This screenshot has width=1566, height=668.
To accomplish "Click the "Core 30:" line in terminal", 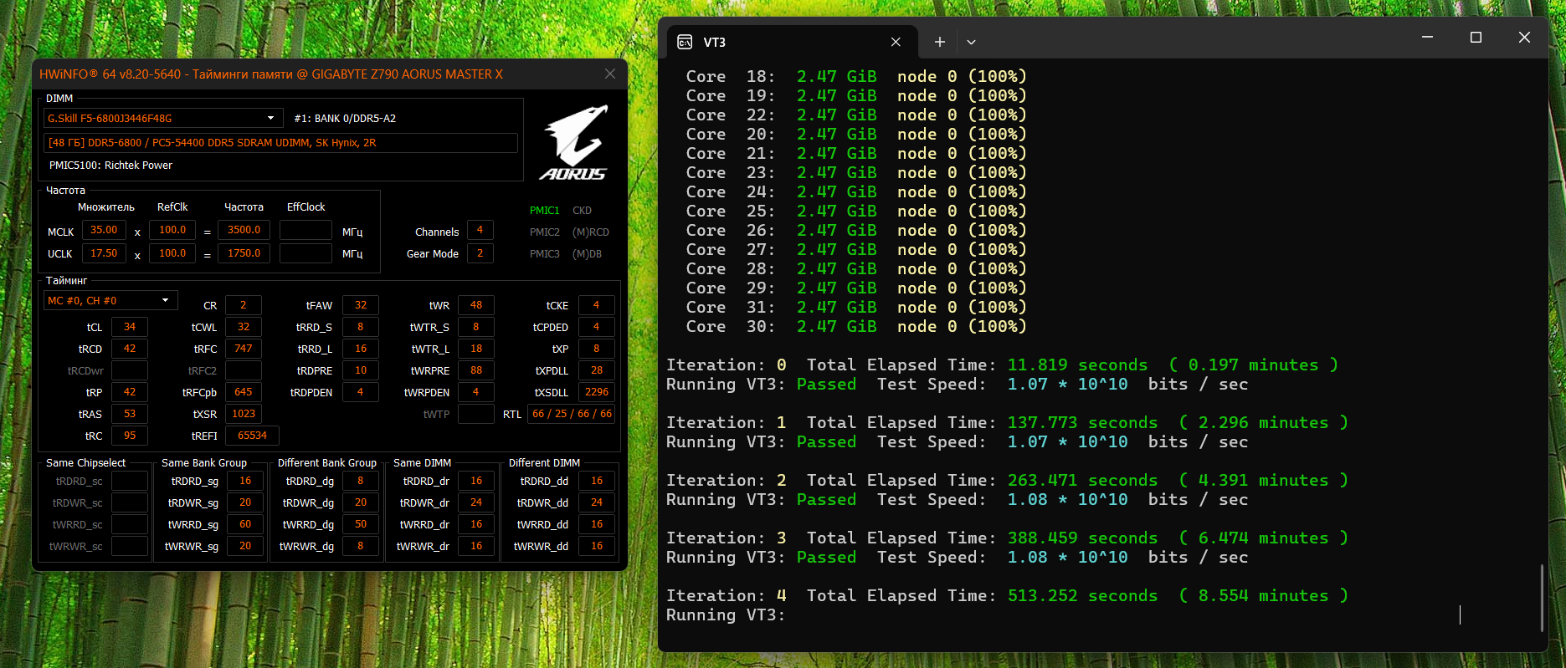I will click(856, 327).
